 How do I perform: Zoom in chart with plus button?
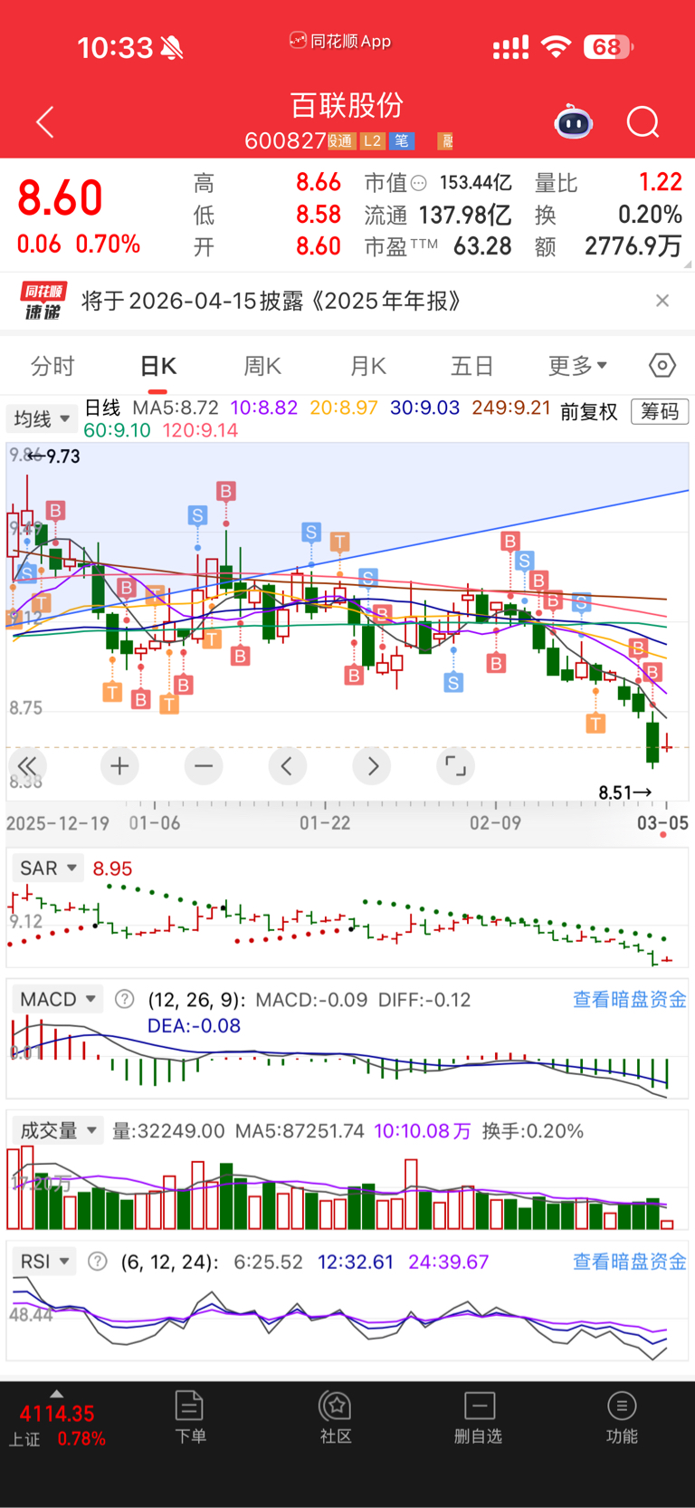[x=119, y=766]
